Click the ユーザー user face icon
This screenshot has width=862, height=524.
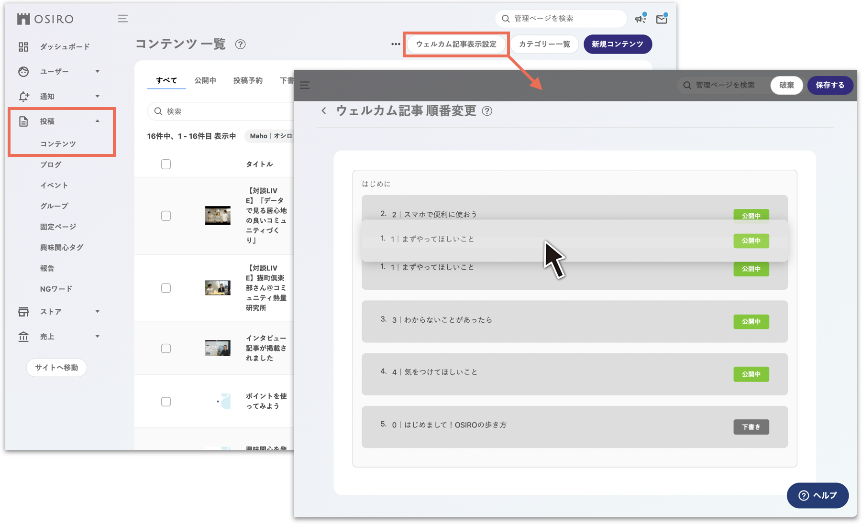(22, 71)
